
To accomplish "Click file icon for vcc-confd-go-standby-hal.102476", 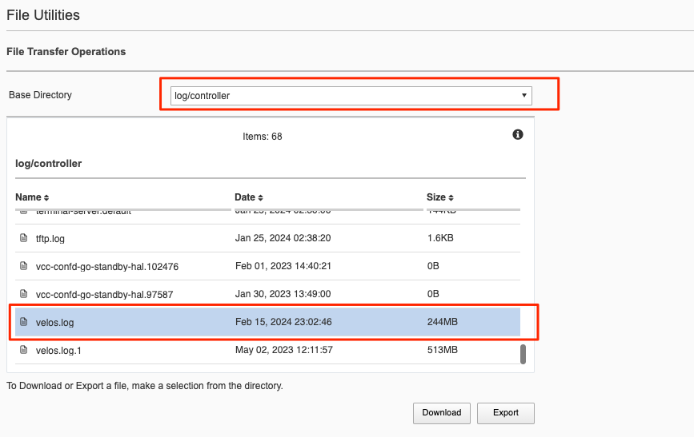I will [24, 266].
